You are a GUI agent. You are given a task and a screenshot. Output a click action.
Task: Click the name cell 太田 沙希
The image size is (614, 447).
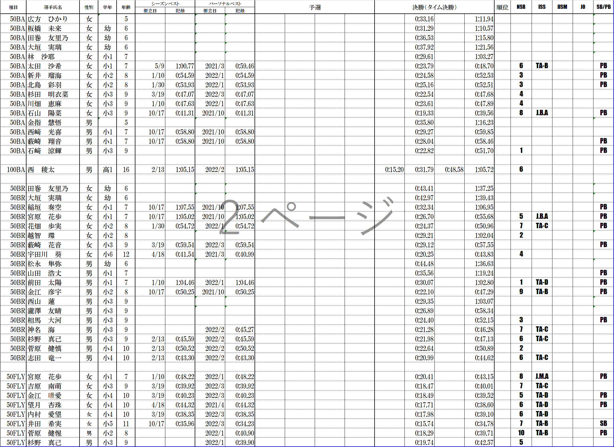(x=53, y=66)
